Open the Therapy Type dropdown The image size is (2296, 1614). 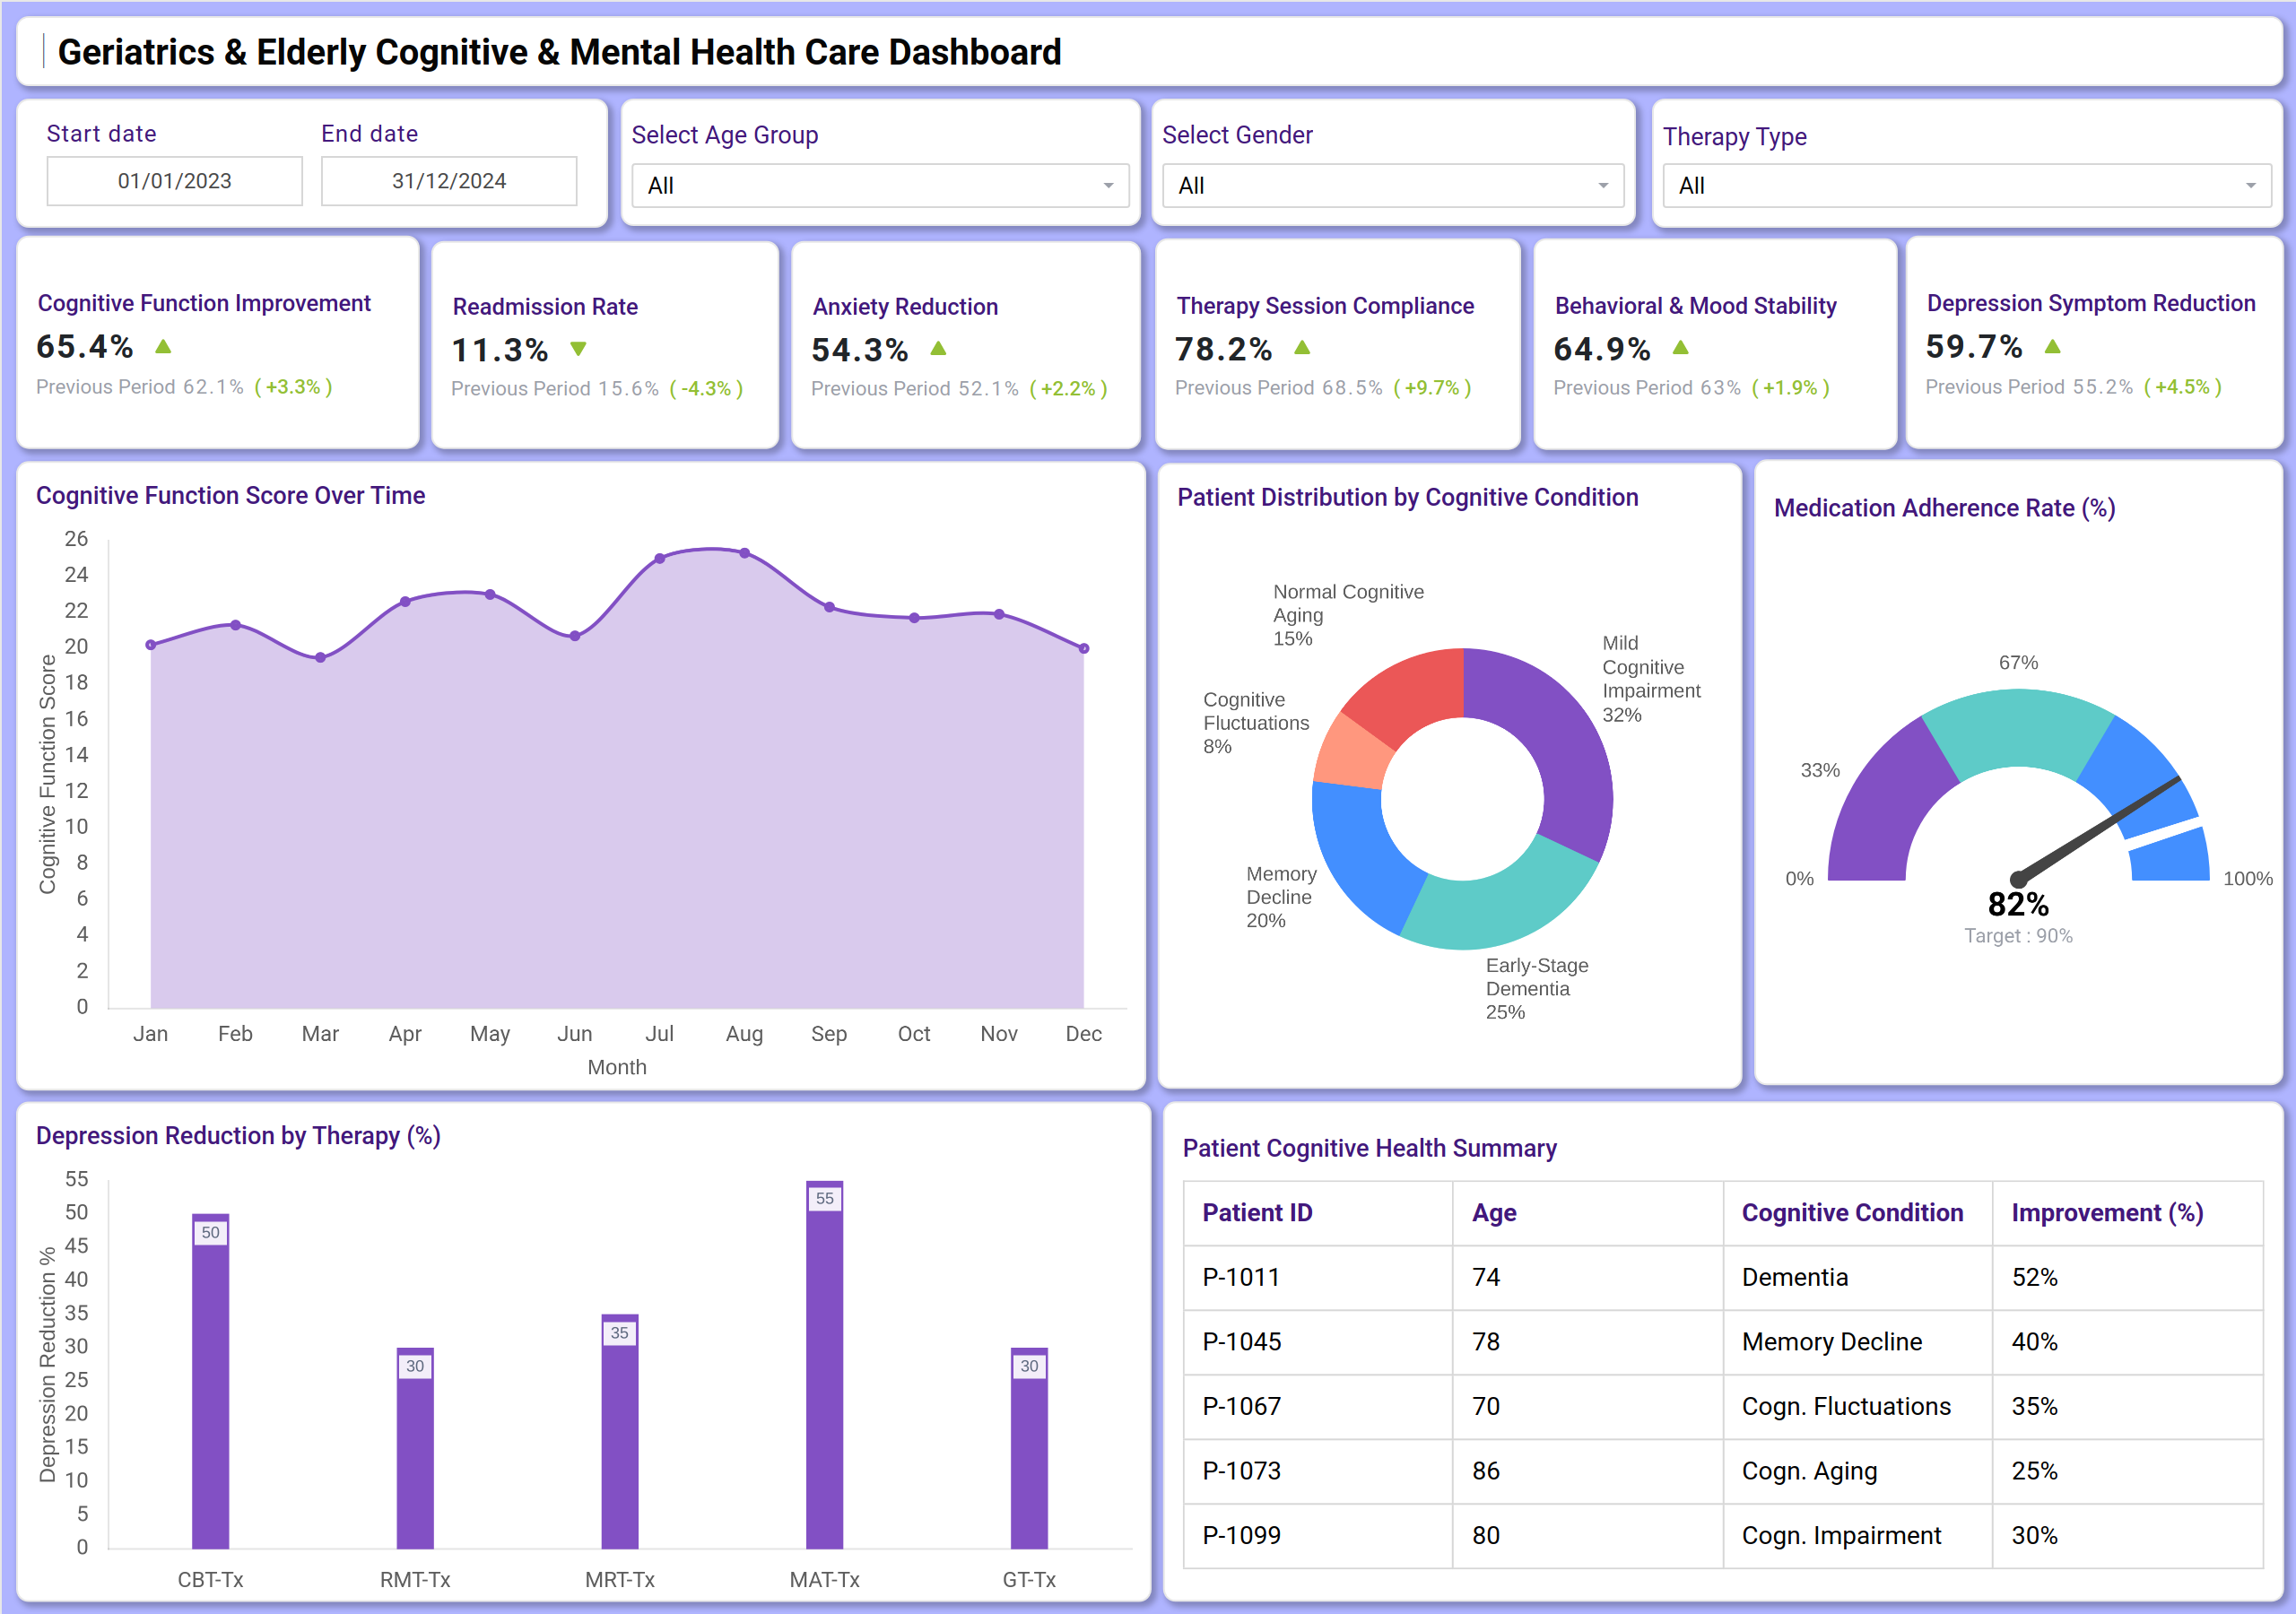click(1966, 186)
